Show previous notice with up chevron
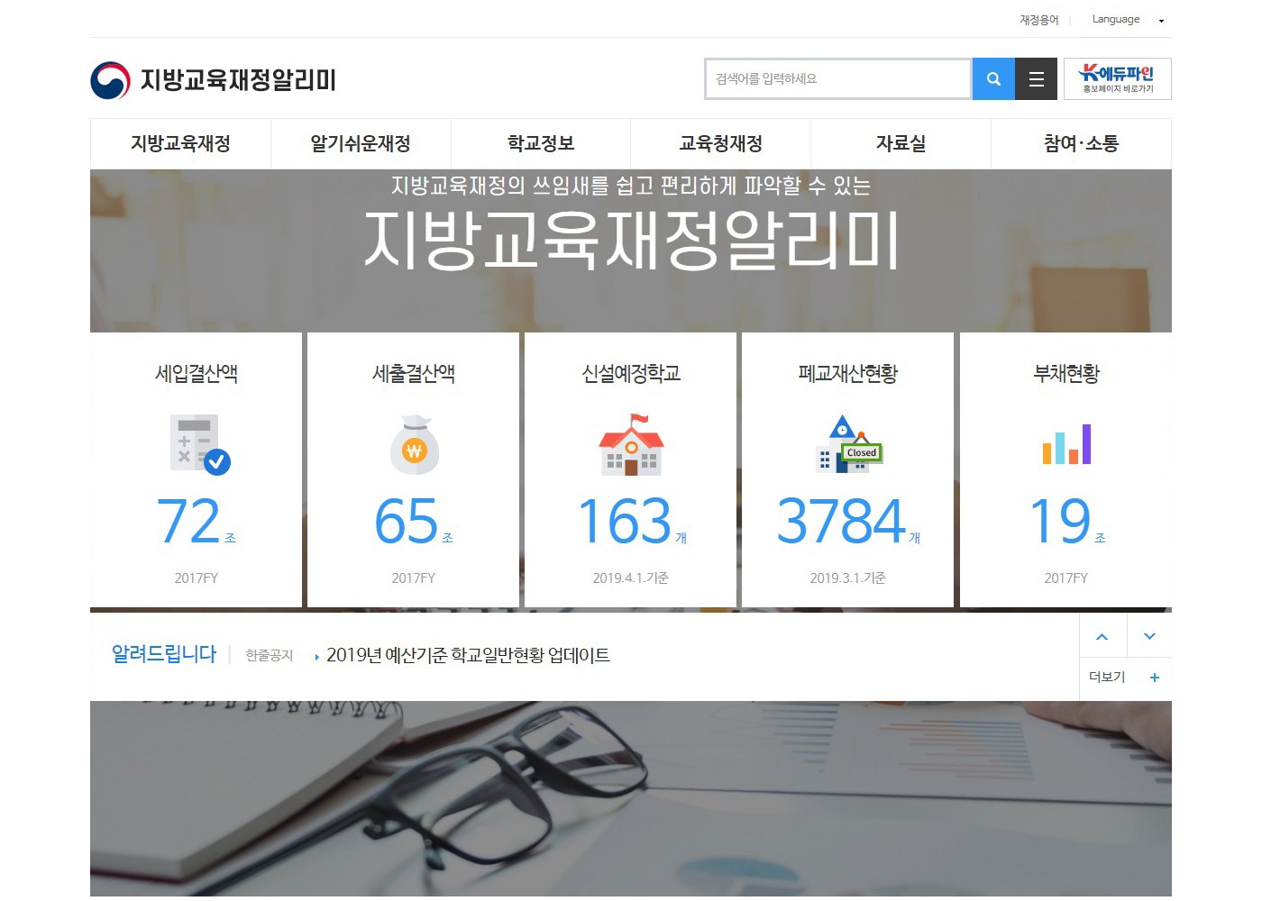This screenshot has height=901, width=1262. [x=1102, y=637]
